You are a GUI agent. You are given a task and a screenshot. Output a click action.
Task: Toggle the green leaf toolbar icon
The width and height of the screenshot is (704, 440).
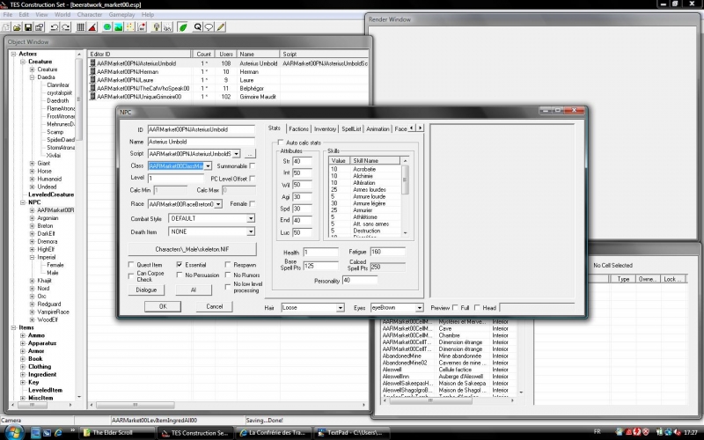point(183,27)
